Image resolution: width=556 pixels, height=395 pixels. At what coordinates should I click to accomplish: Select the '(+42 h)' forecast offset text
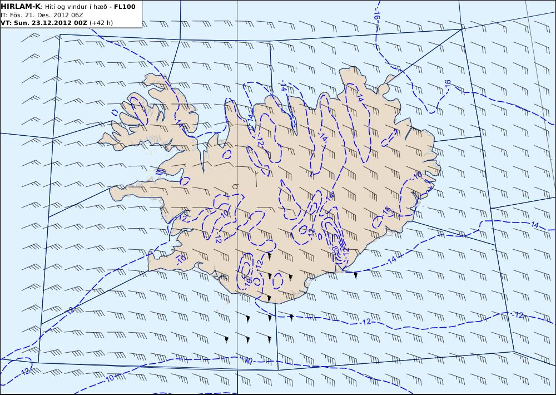(101, 23)
